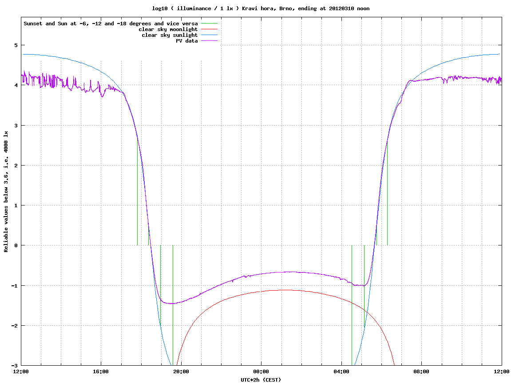511x383 pixels.
Task: Click y-axis tick label -3
Action: pyautogui.click(x=14, y=366)
